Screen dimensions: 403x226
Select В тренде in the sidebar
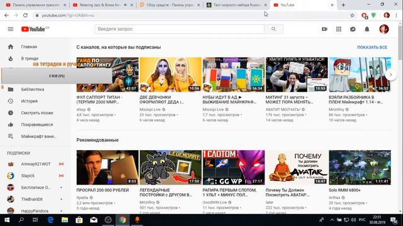(30, 58)
